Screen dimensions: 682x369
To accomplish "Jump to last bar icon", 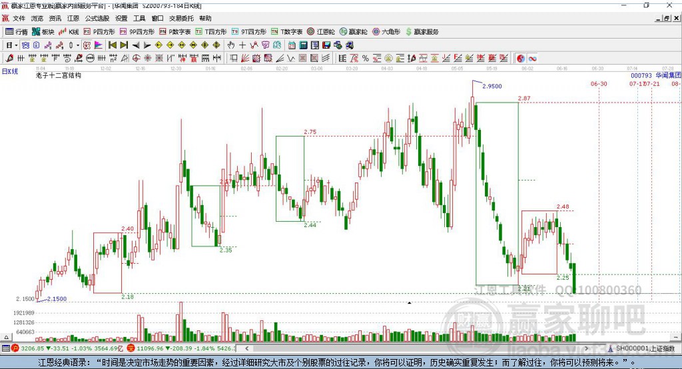I will (x=124, y=45).
